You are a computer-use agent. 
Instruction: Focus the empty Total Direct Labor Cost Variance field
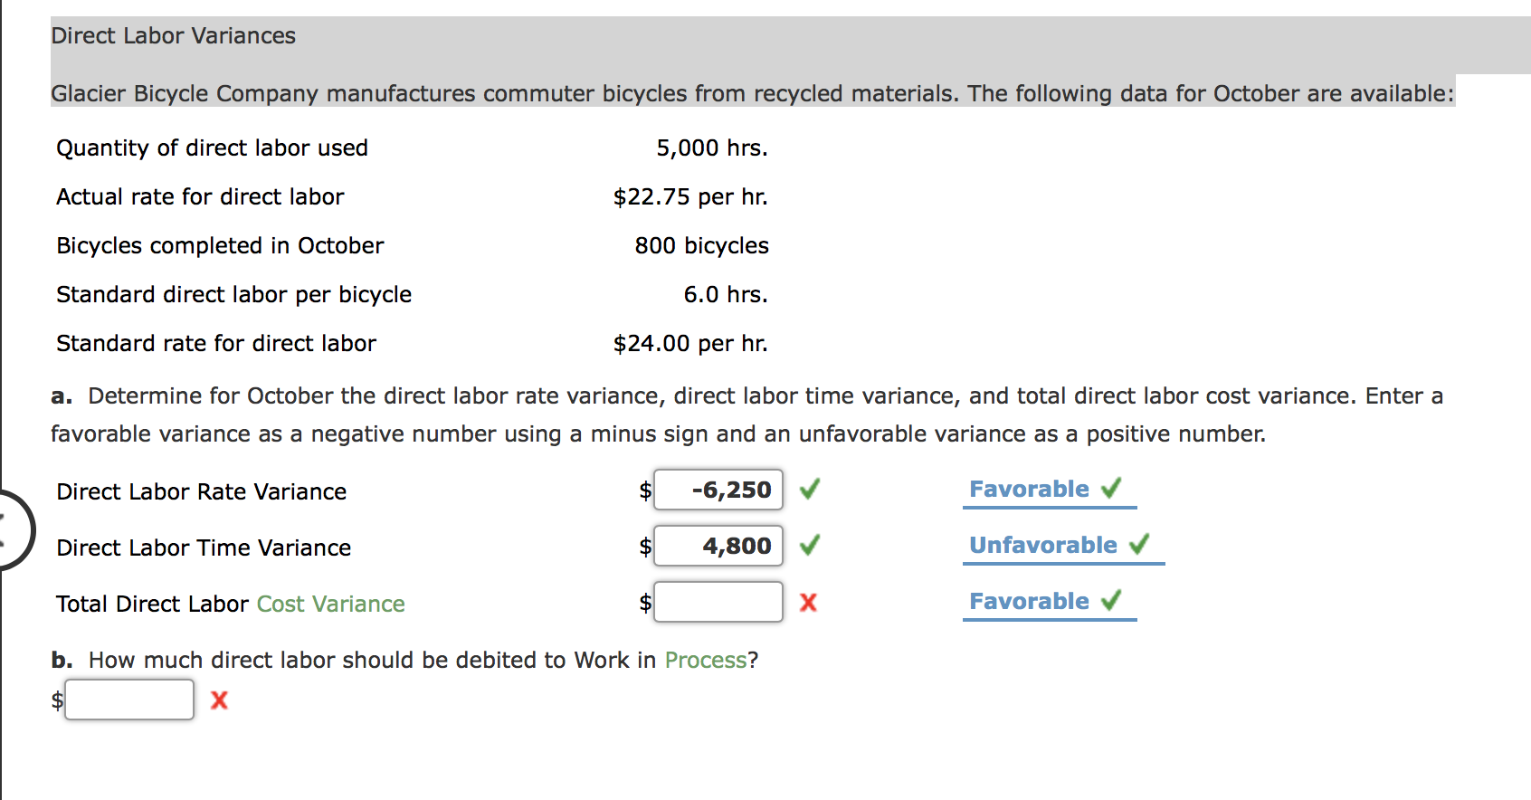[x=718, y=602]
